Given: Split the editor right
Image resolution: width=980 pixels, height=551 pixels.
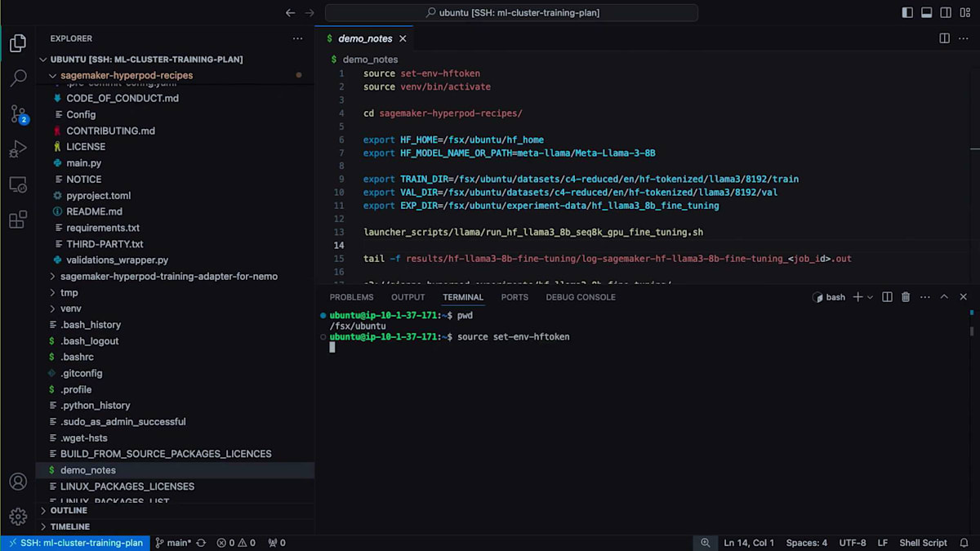Looking at the screenshot, I should click(944, 38).
